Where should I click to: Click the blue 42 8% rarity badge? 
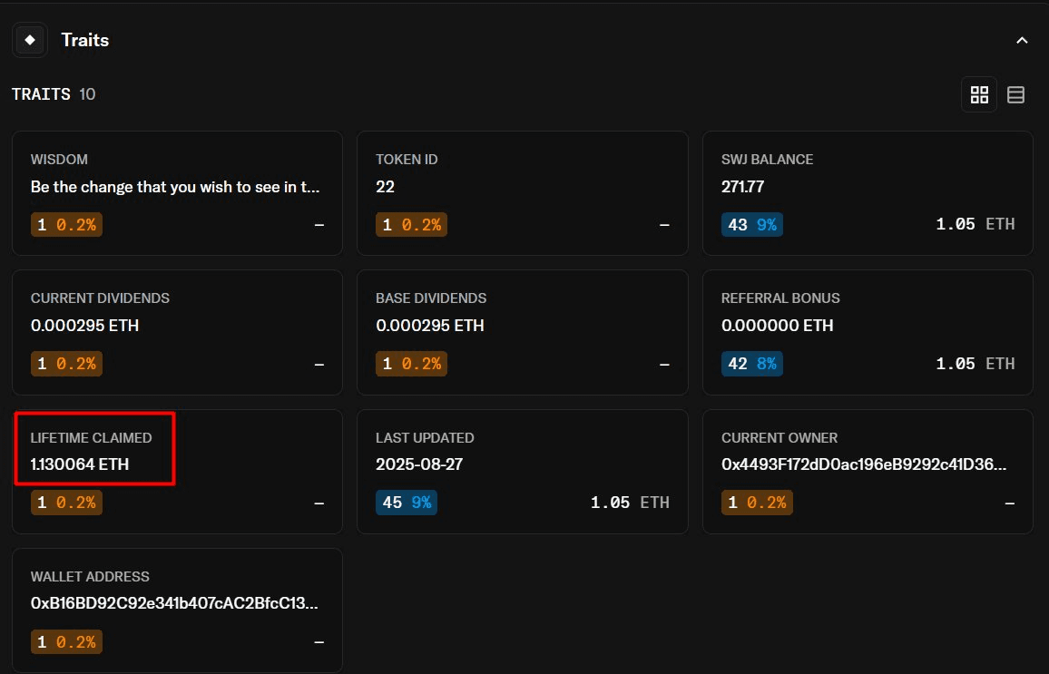tap(752, 364)
